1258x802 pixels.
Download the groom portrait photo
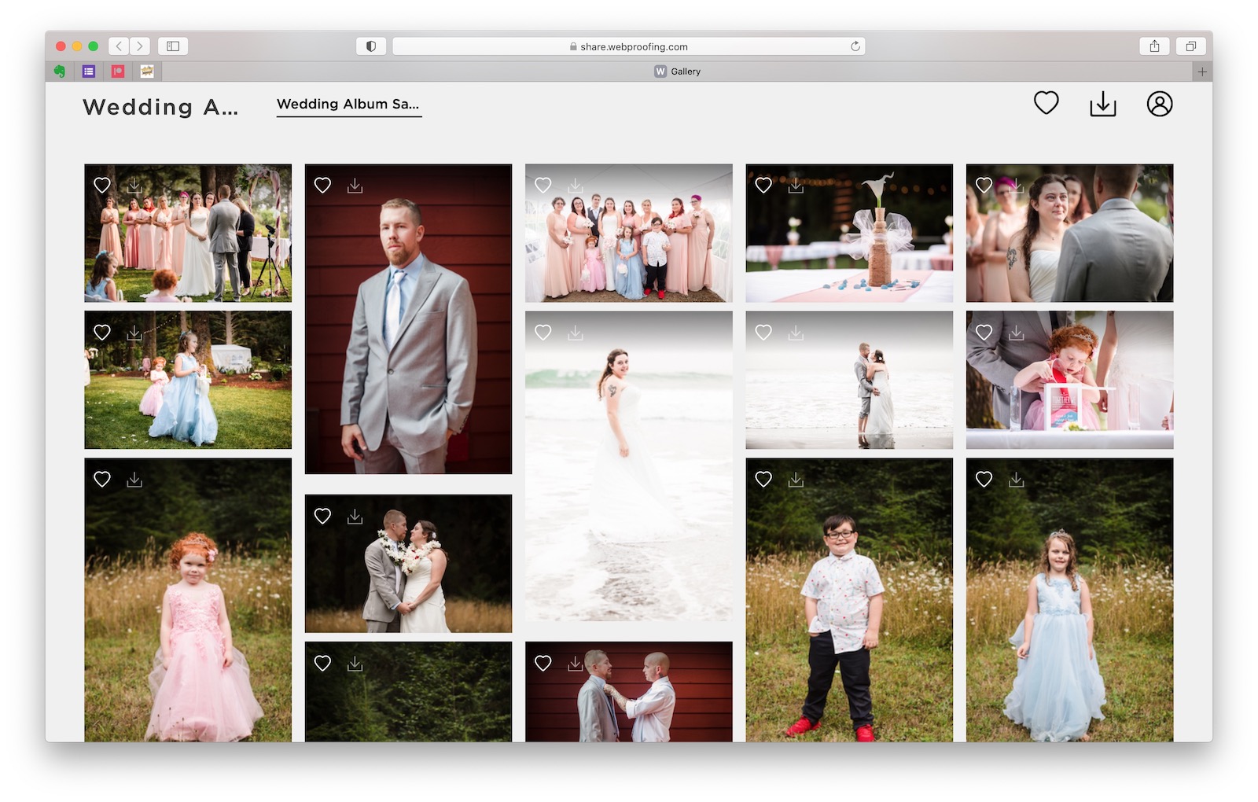(x=355, y=185)
